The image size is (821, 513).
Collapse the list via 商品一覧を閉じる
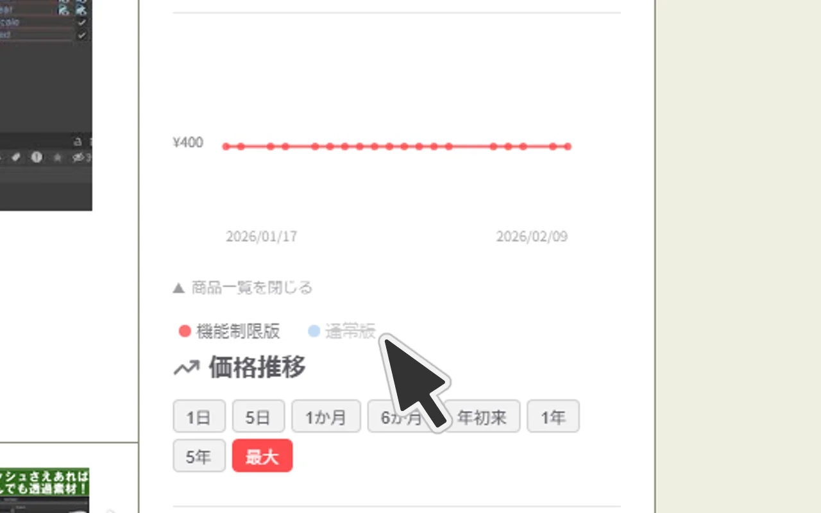242,287
